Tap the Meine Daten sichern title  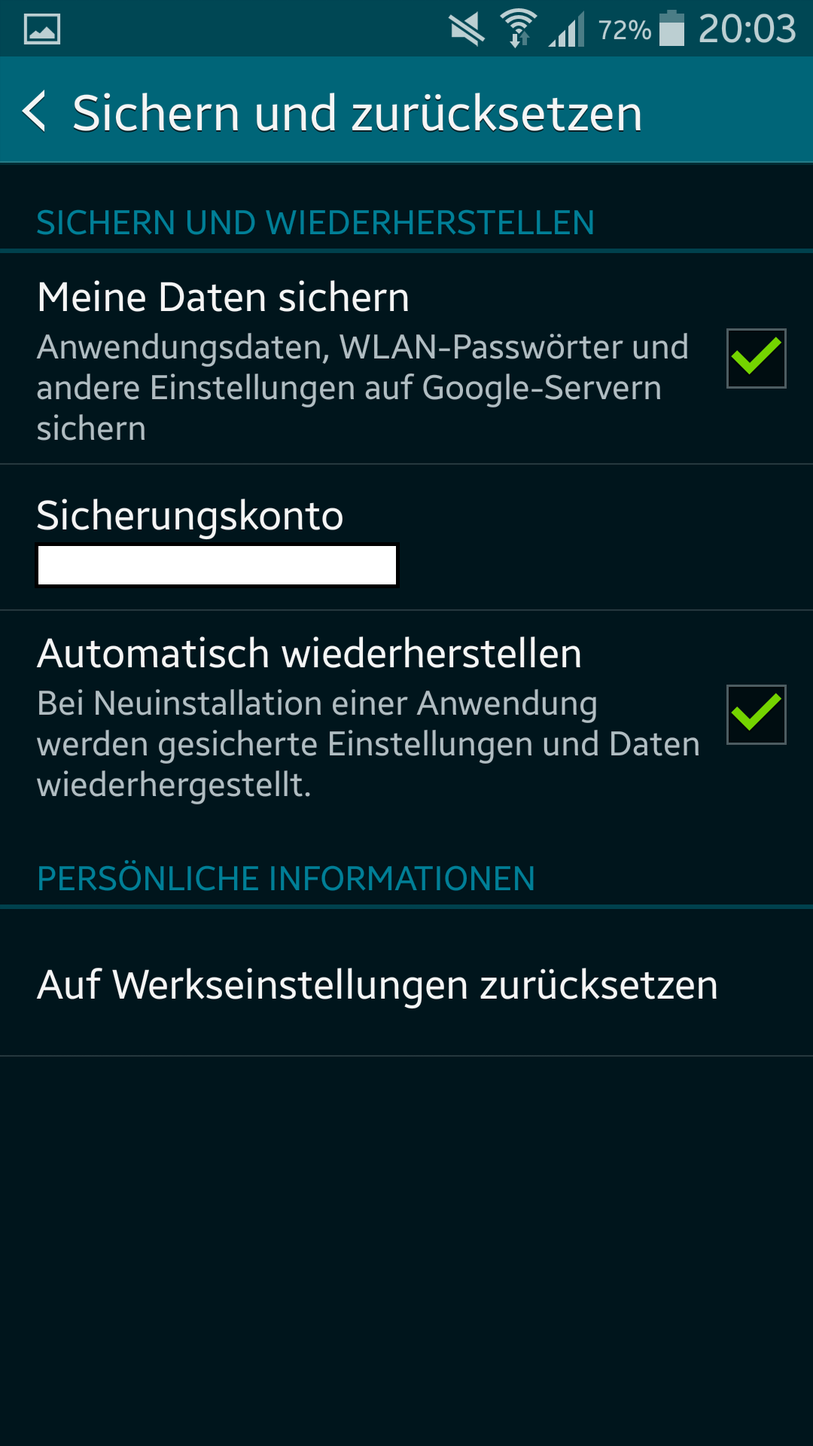click(x=223, y=297)
